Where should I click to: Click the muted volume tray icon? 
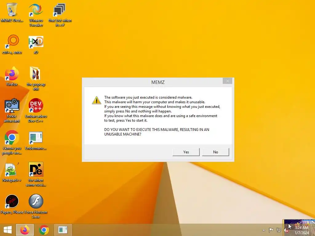click(x=286, y=230)
